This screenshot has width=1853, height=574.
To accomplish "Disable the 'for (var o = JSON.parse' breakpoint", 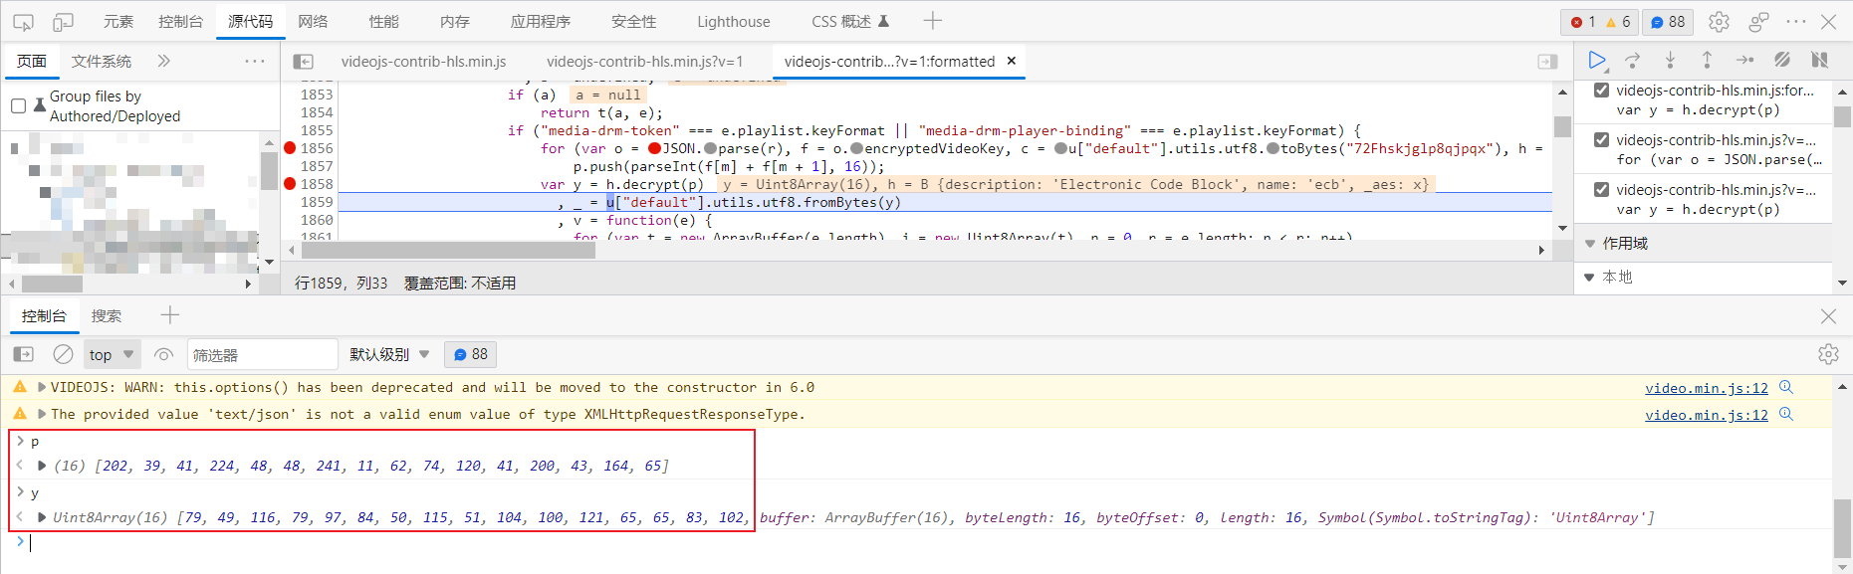I will pyautogui.click(x=1601, y=140).
